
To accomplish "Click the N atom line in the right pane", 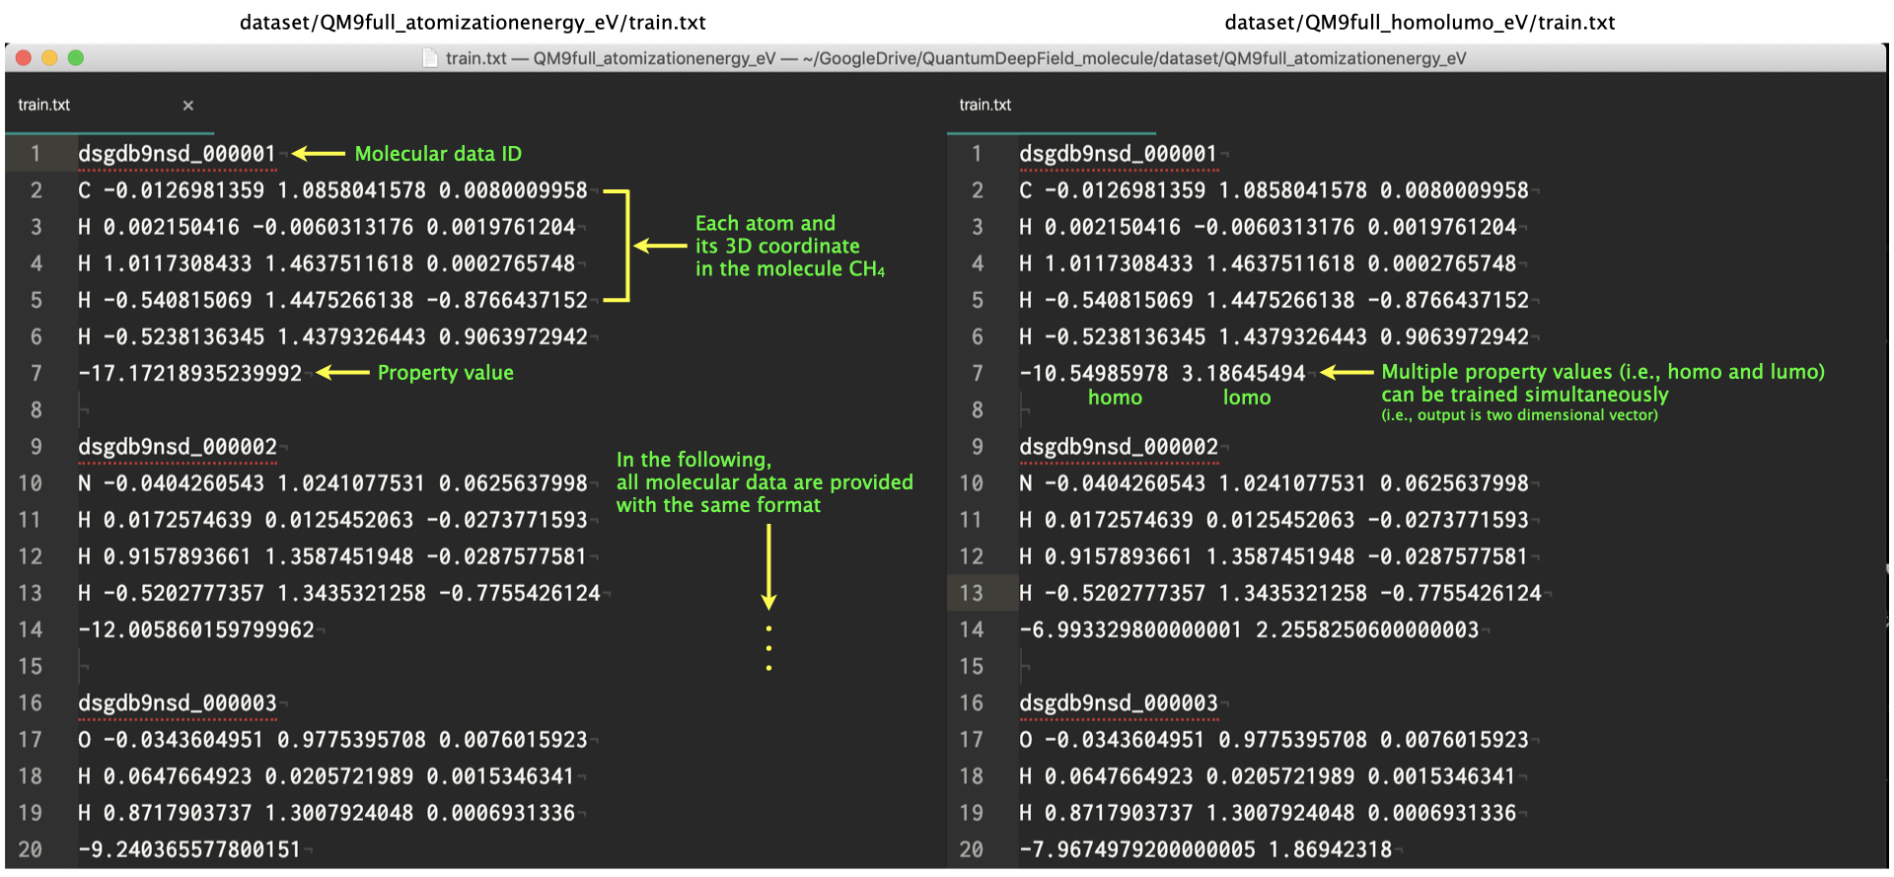I will click(1274, 483).
